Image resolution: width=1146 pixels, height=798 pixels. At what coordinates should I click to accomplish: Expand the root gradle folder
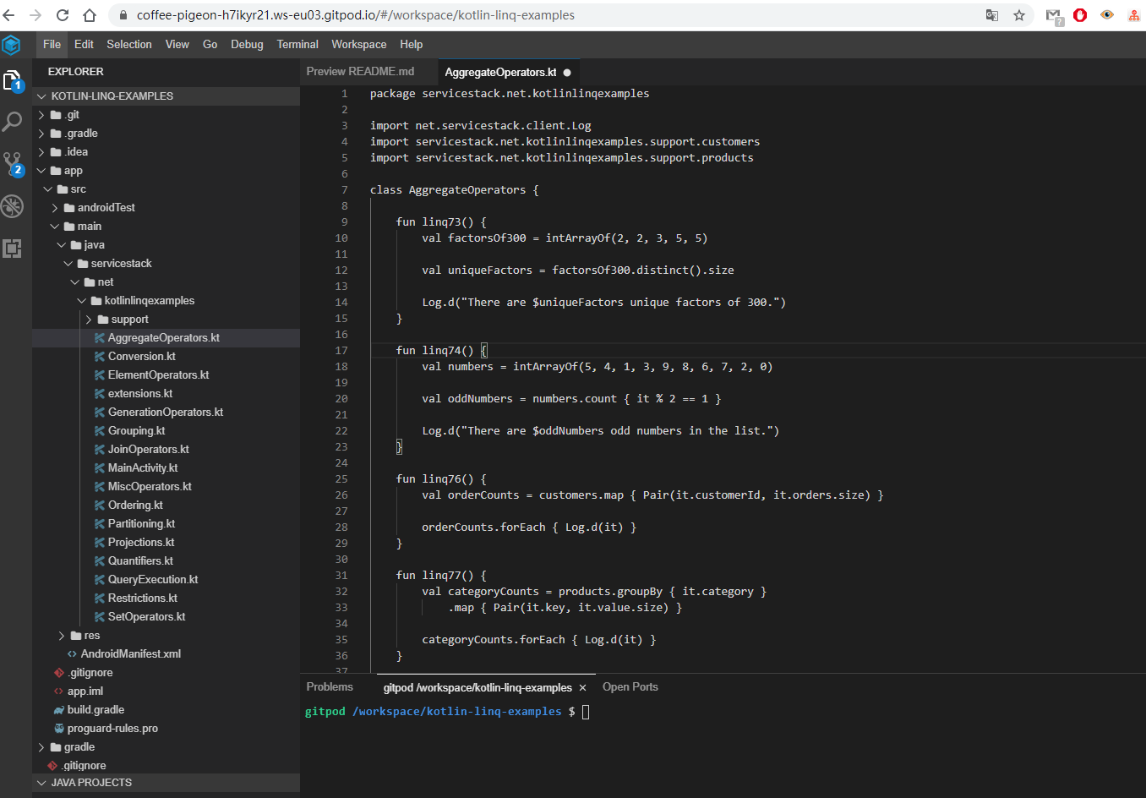pos(41,747)
